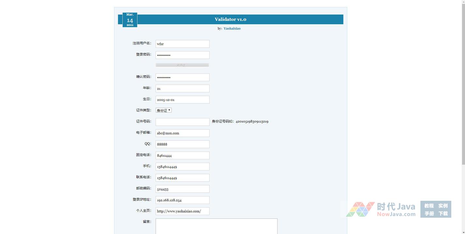
Task: Click the colorful 时代Java triangle logo
Action: tap(360, 209)
